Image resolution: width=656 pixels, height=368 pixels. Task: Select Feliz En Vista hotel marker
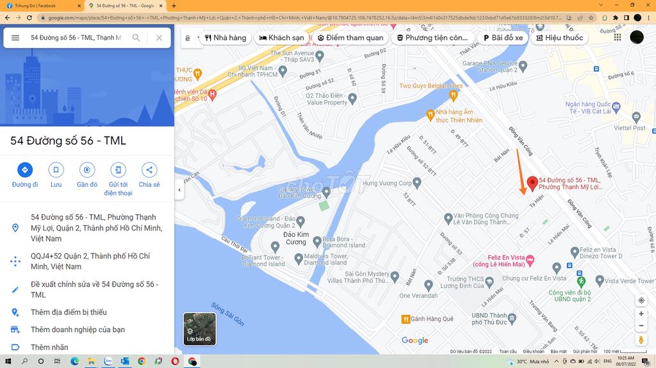(530, 260)
